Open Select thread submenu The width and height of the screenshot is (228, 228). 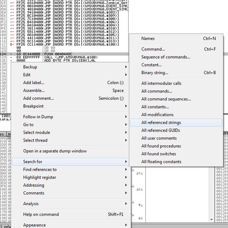(x=71, y=140)
